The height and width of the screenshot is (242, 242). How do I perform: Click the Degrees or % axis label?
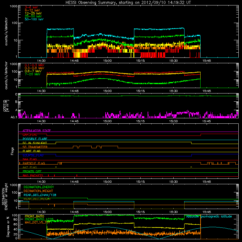(8, 227)
